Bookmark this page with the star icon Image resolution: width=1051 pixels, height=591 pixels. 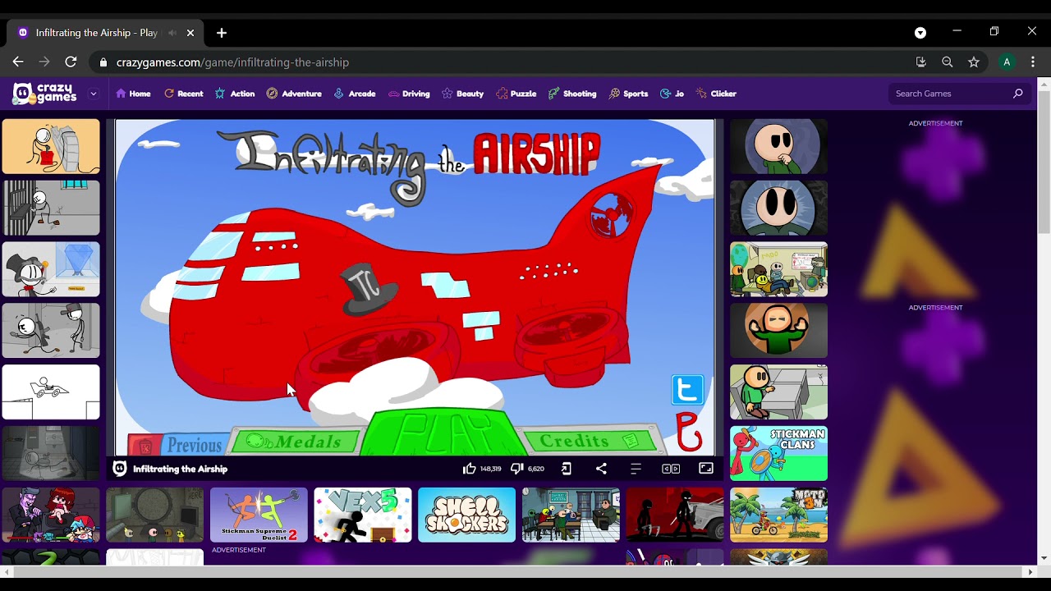[x=974, y=62]
